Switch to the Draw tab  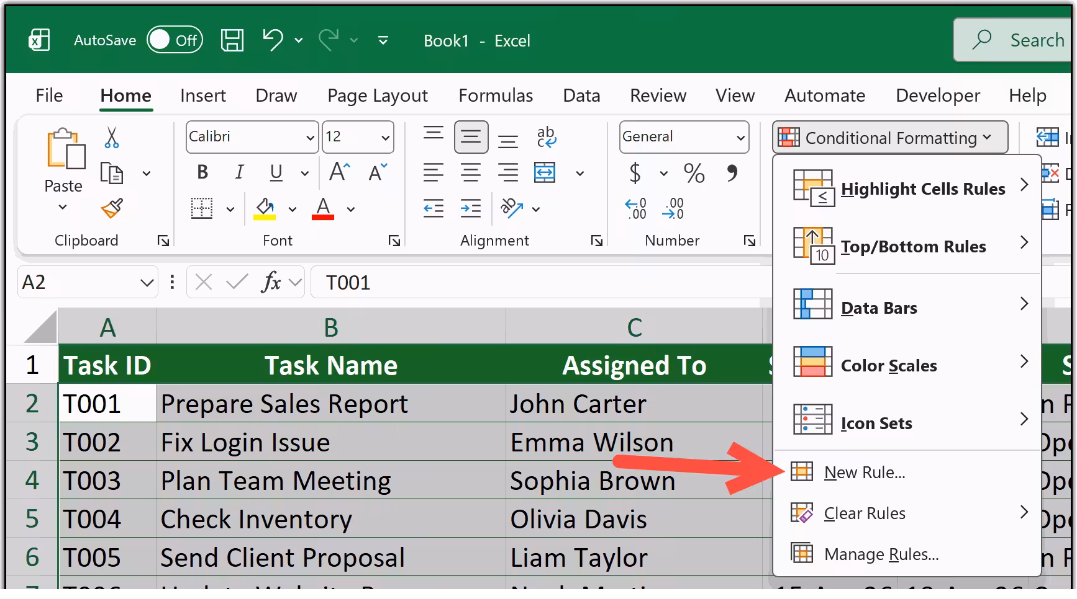pos(276,95)
